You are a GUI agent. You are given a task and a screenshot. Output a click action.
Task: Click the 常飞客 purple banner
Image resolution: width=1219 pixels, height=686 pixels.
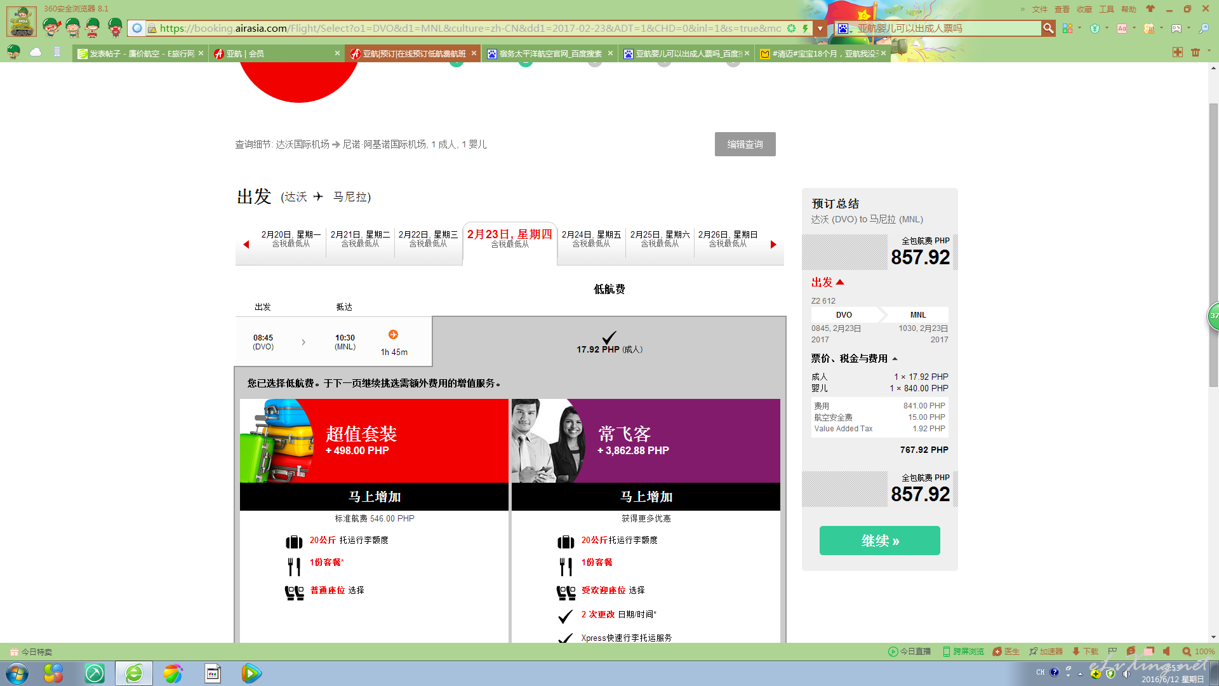coord(646,441)
